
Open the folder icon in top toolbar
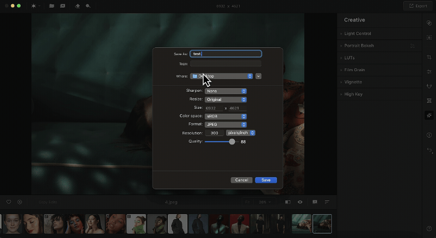pyautogui.click(x=51, y=6)
